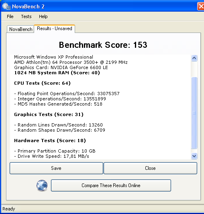
Task: Click the results scroll up arrow
Action: pyautogui.click(x=194, y=58)
